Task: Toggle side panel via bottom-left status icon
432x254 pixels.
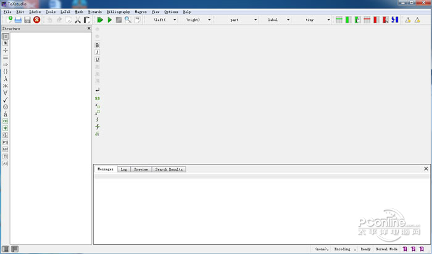Action: (6, 249)
